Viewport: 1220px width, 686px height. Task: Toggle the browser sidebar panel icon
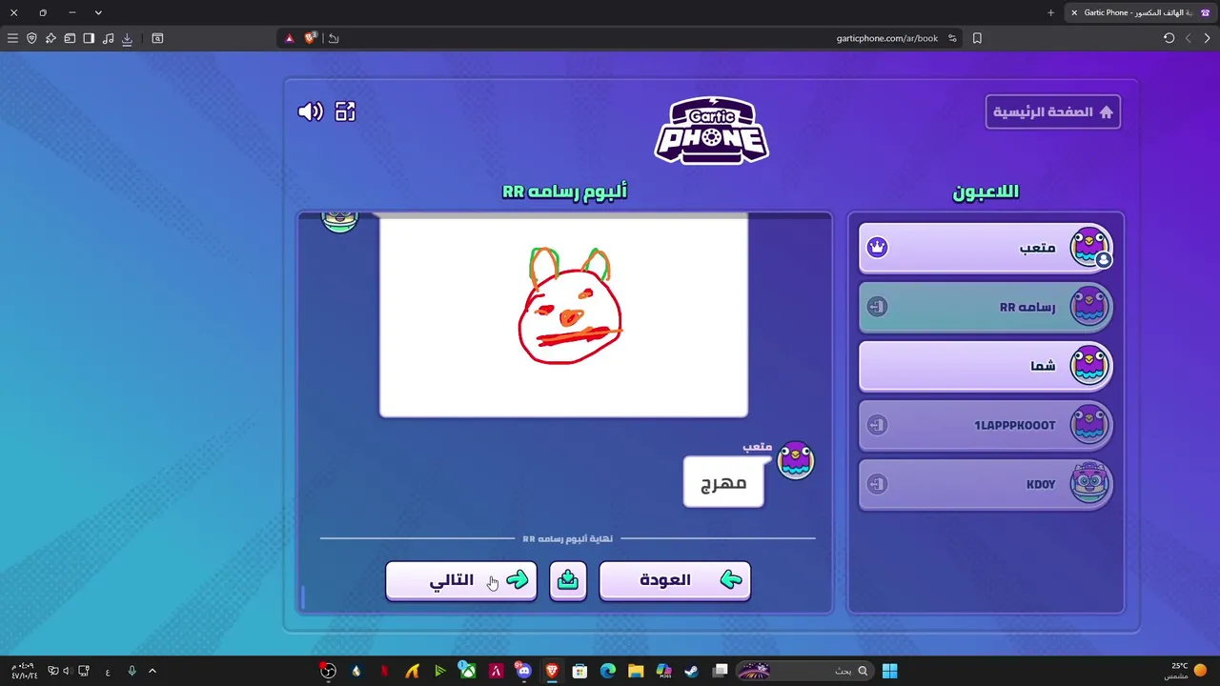[x=89, y=38]
